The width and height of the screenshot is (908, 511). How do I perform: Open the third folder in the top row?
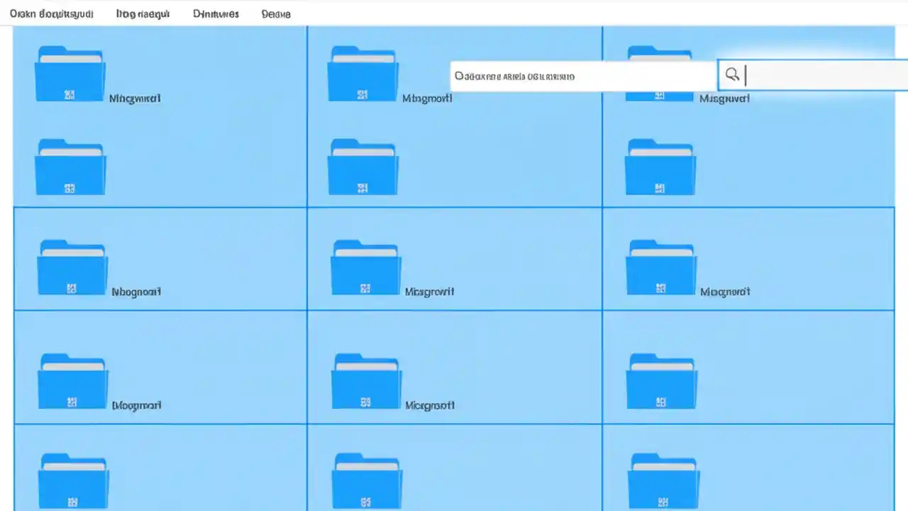pos(660,73)
